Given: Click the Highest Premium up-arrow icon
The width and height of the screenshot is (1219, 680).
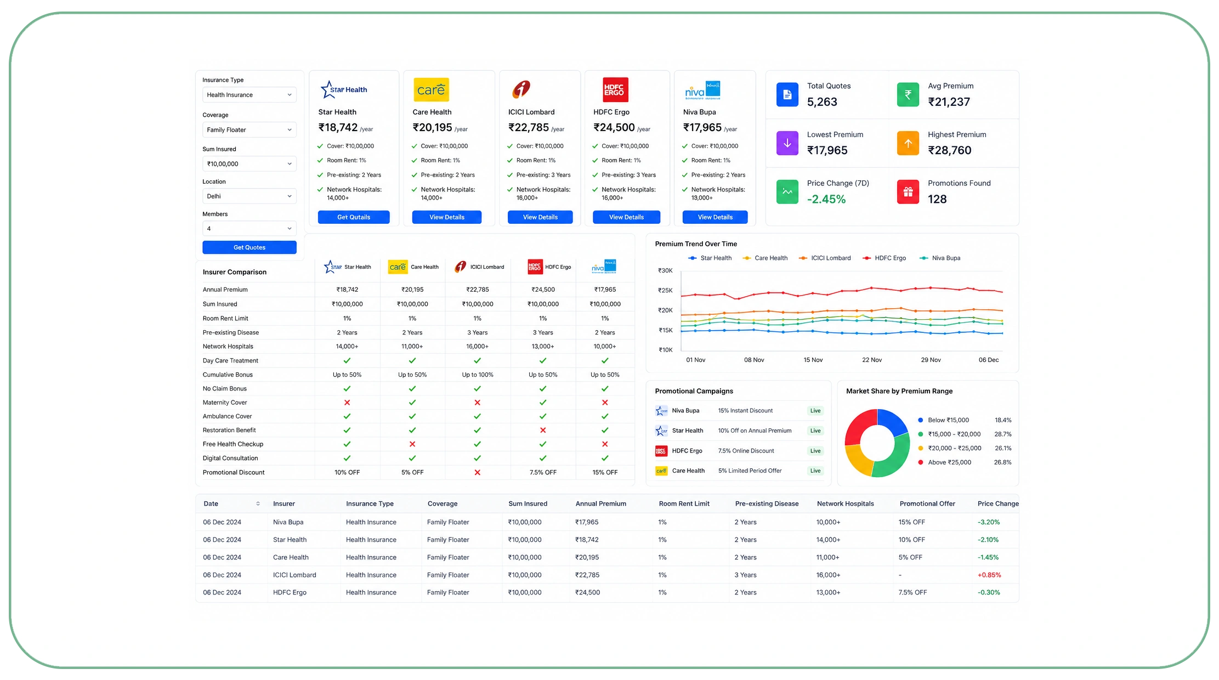Looking at the screenshot, I should [908, 143].
